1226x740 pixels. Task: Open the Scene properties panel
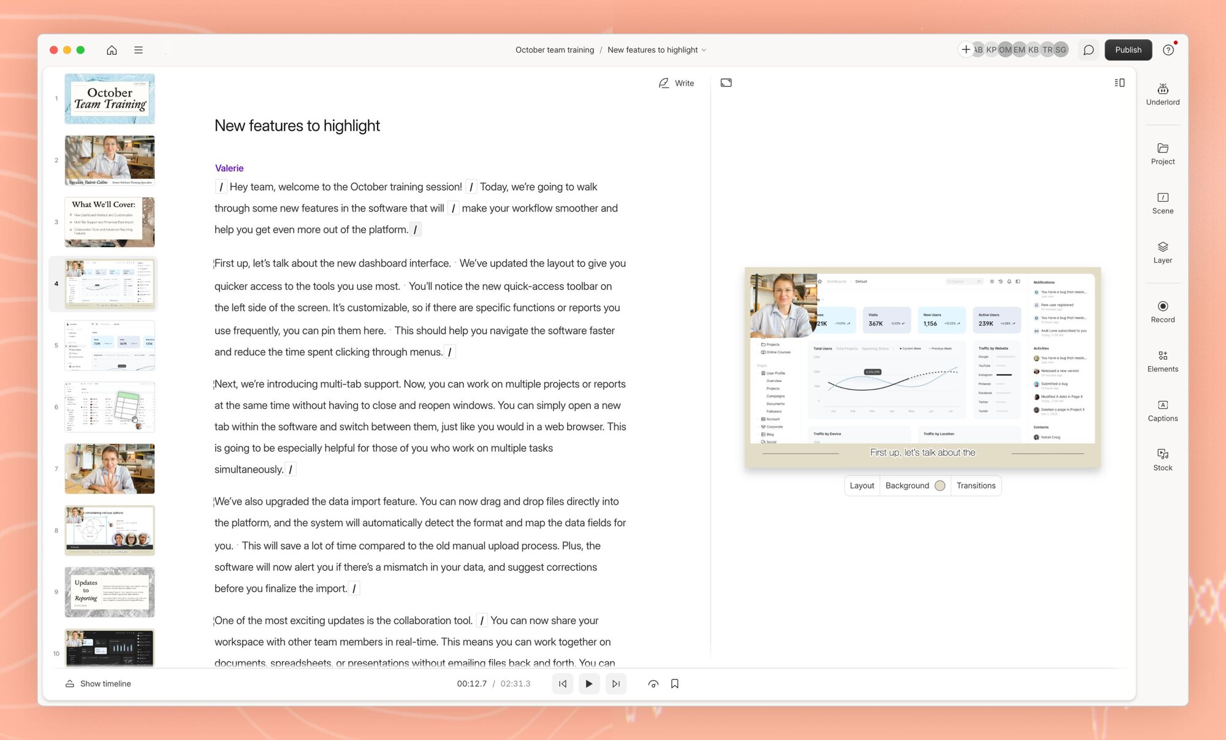tap(1162, 203)
